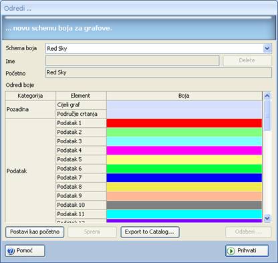Click the Export to Catalog... button
The width and height of the screenshot is (278, 263).
150,232
